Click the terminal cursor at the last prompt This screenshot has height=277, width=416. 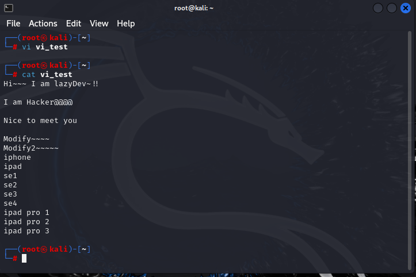click(x=24, y=258)
